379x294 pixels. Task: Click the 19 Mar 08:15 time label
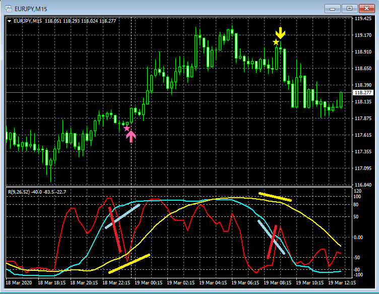point(278,282)
